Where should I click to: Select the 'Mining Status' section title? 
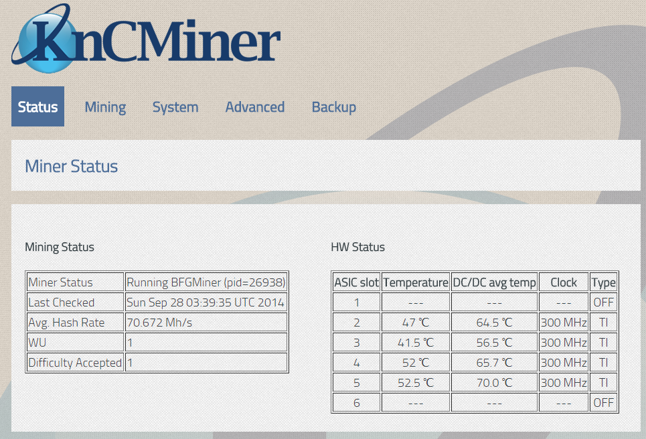[60, 247]
